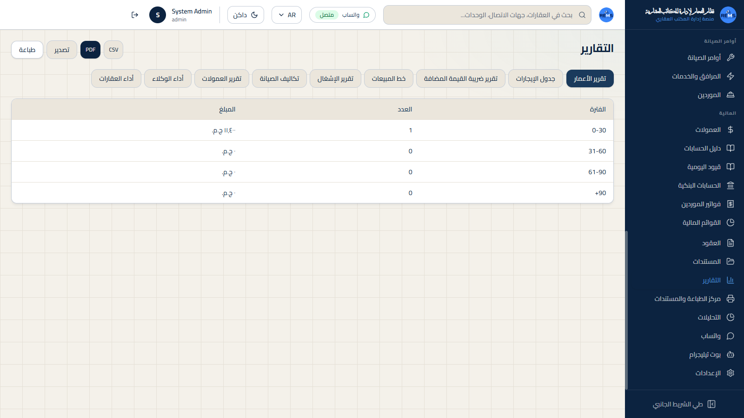Screen dimensions: 744x418
Task: Open utilities and services lightning icon
Action: [x=731, y=76]
